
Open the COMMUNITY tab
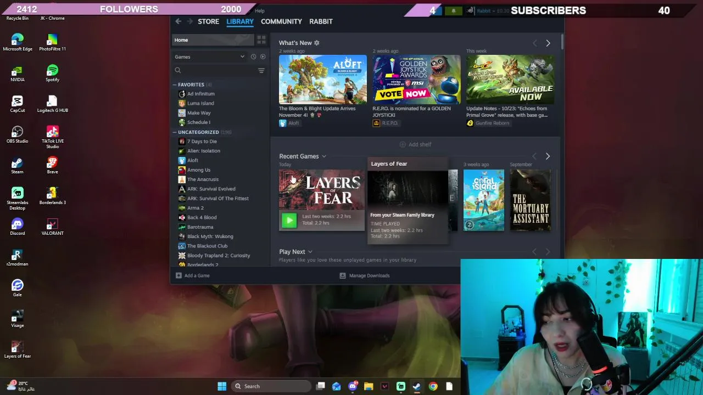point(281,21)
